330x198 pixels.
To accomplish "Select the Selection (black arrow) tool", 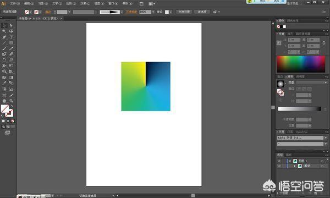I will point(4,25).
